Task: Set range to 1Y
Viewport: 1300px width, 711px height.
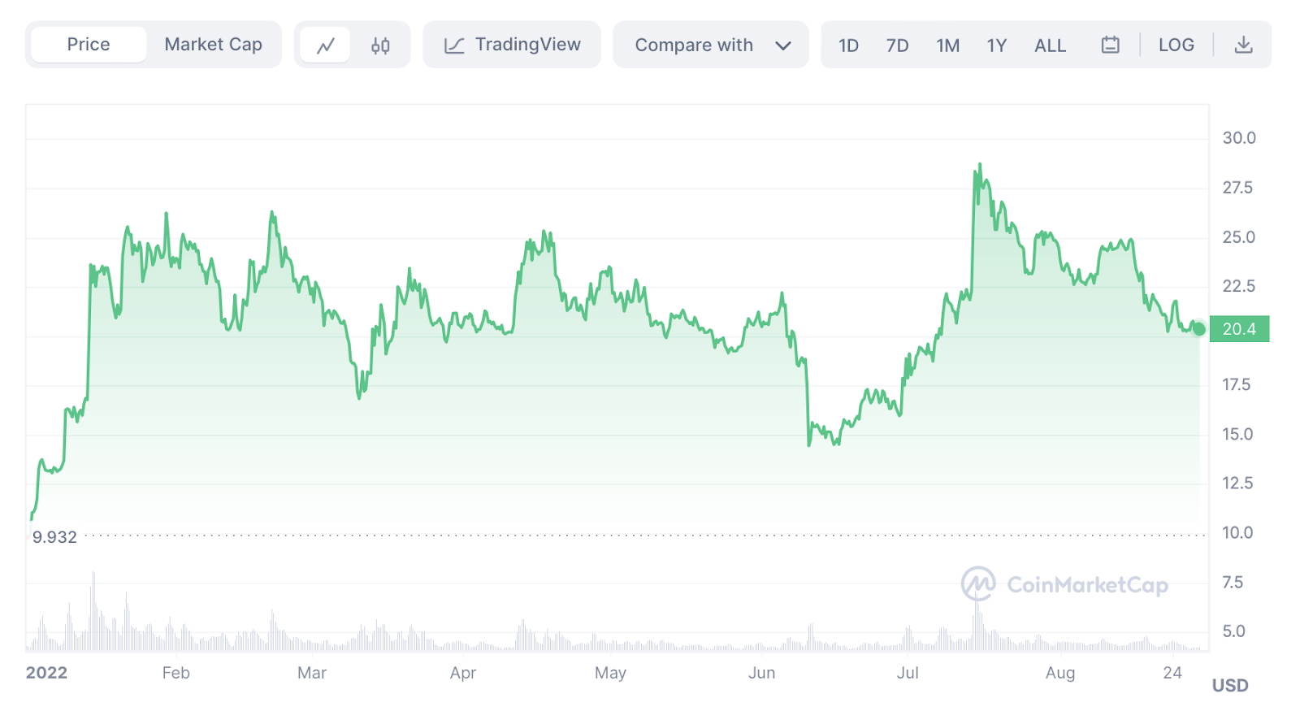Action: 997,46
